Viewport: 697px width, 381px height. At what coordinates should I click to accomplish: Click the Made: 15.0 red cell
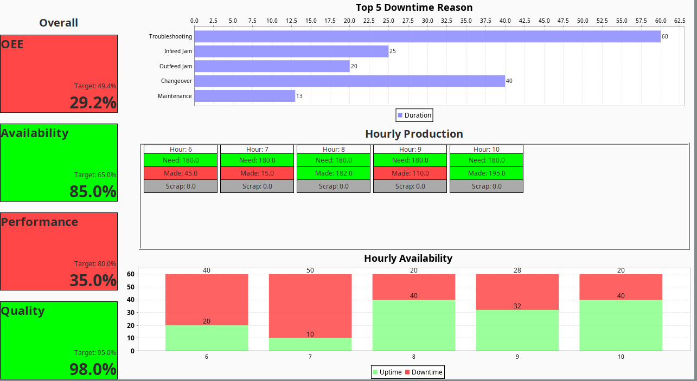(257, 173)
